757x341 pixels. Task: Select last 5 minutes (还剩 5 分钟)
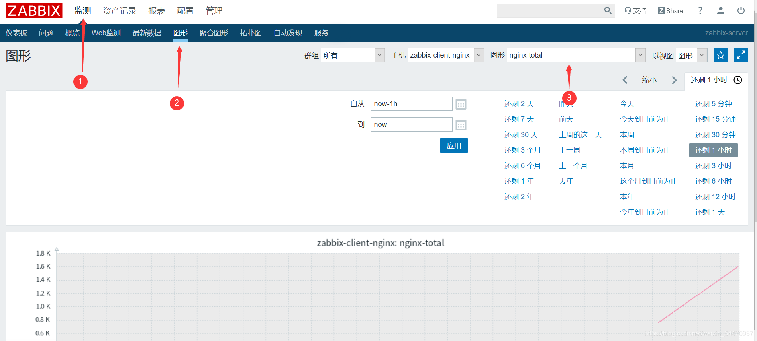714,104
